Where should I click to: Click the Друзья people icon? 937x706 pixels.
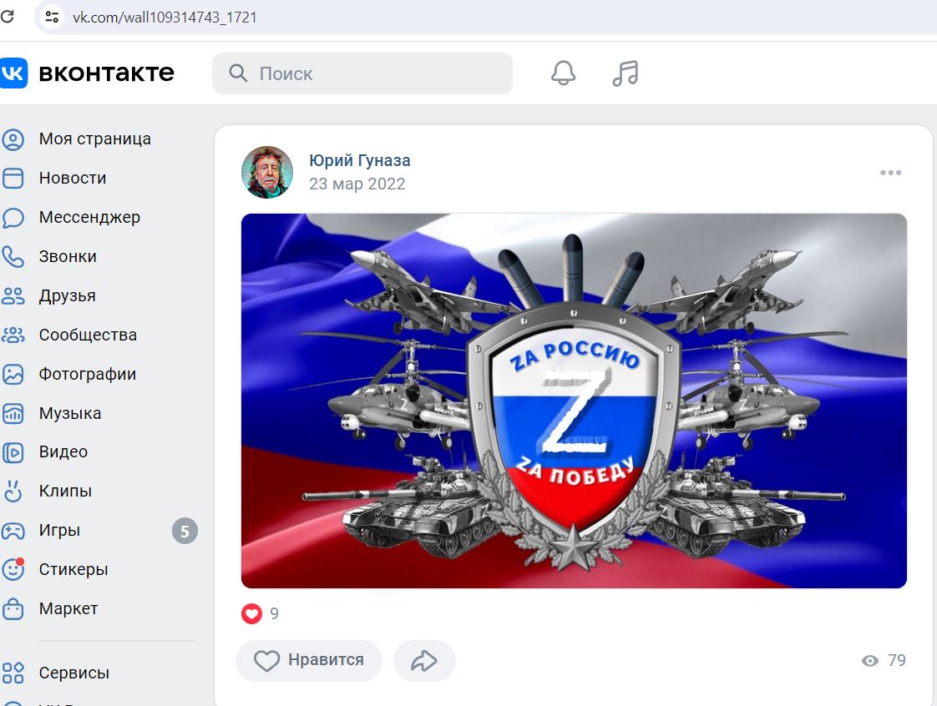point(13,295)
